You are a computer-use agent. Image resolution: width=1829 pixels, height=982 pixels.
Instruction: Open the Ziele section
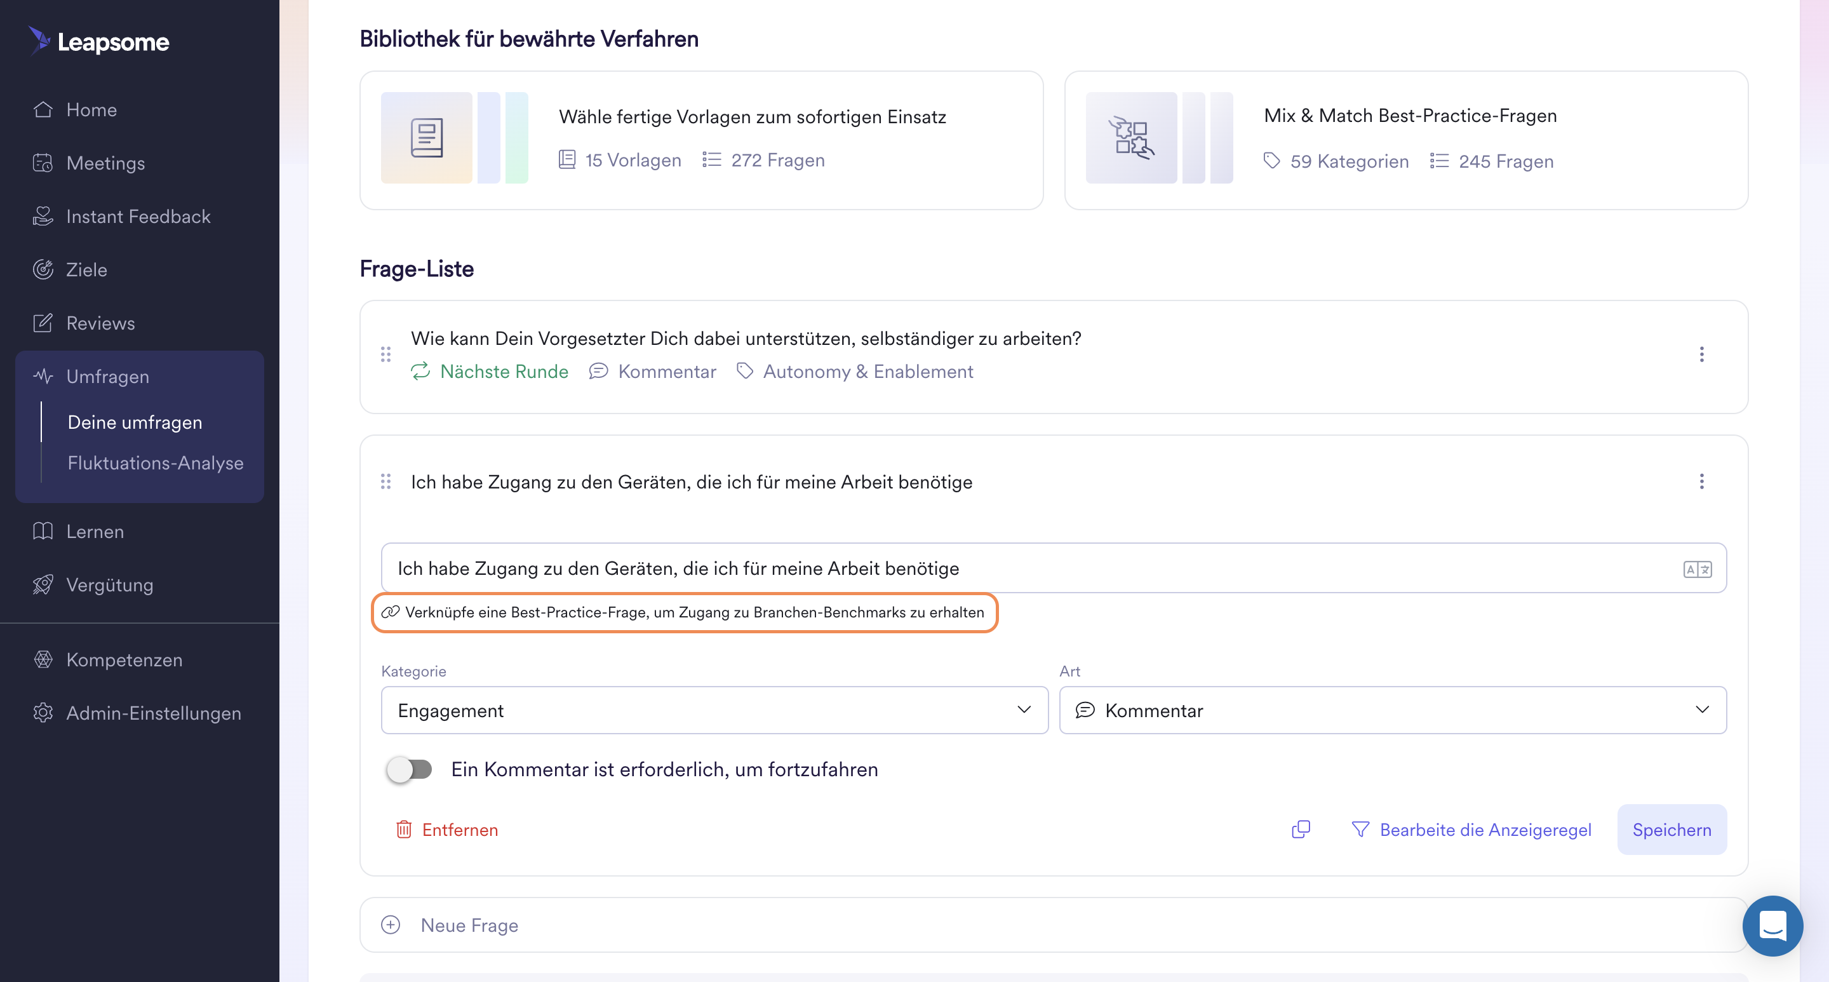(x=86, y=269)
